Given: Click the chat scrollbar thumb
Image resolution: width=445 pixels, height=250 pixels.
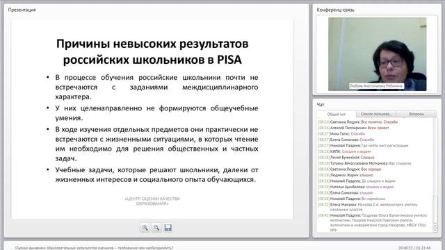Looking at the screenshot, I should click(x=435, y=209).
